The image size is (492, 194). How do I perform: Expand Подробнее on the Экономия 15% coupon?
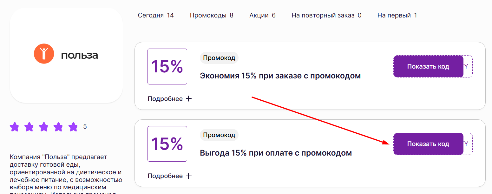tap(165, 98)
